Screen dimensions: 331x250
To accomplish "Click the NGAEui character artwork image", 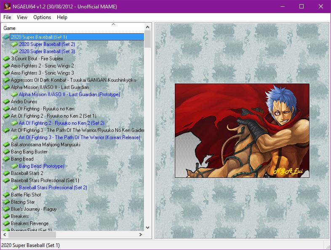I will pyautogui.click(x=242, y=131).
